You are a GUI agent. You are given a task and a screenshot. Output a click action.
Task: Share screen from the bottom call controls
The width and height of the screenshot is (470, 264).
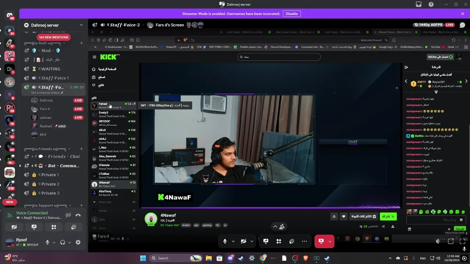pyautogui.click(x=266, y=241)
